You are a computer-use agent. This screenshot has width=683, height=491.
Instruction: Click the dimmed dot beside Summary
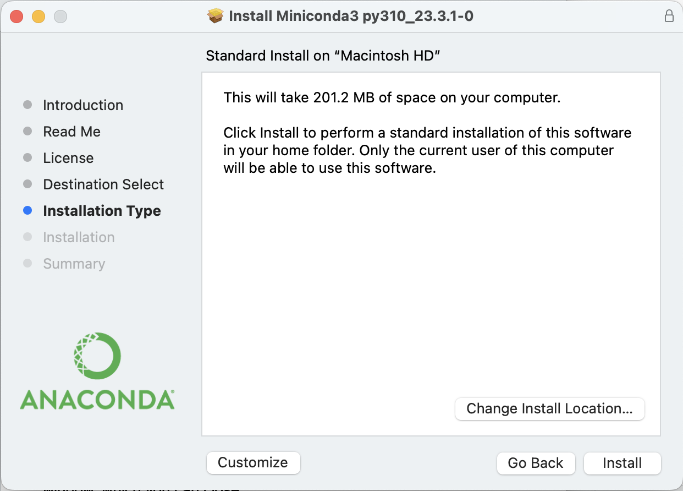[27, 263]
